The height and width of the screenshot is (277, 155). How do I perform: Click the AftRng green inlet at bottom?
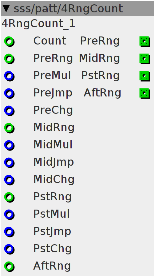9,266
